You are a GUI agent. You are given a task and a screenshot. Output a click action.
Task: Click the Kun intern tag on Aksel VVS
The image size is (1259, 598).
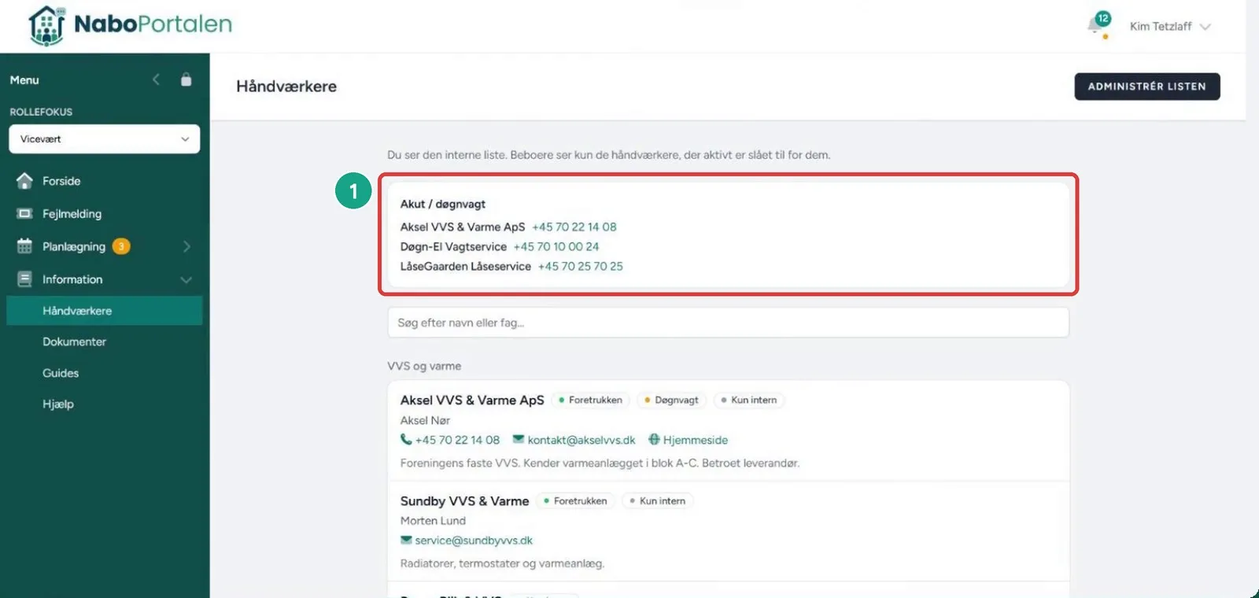click(x=749, y=400)
